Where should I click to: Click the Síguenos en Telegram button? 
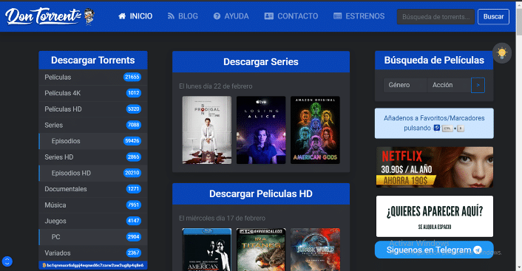(x=434, y=250)
